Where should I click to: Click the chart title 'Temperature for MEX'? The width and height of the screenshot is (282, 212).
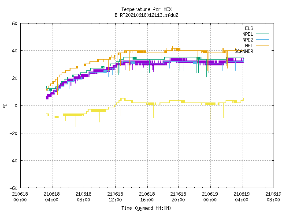(x=146, y=9)
